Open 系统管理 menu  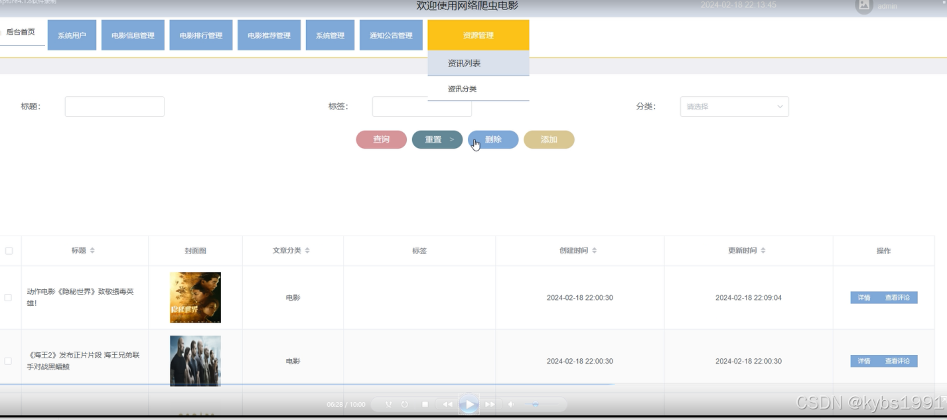[330, 35]
